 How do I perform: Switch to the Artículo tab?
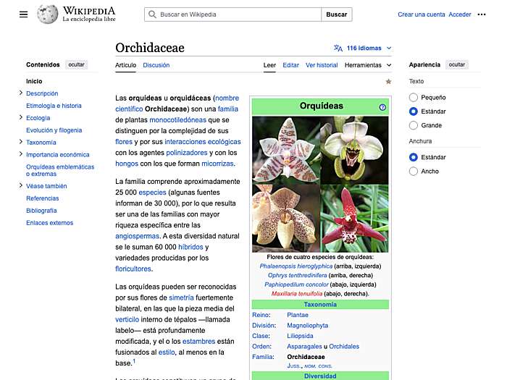[125, 65]
